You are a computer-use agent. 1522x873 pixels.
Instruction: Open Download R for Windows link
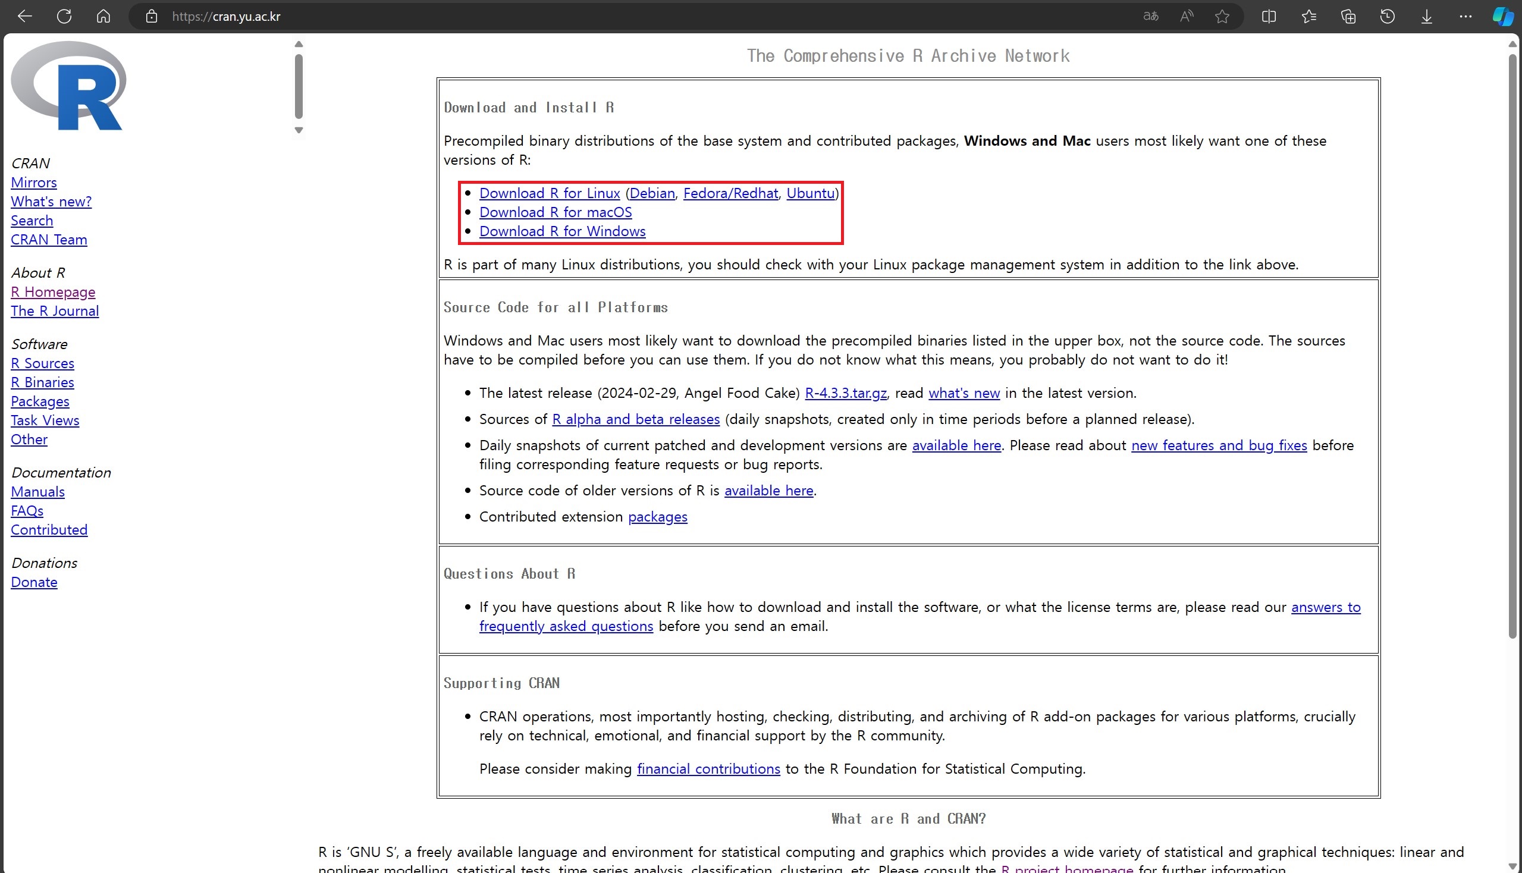click(562, 231)
